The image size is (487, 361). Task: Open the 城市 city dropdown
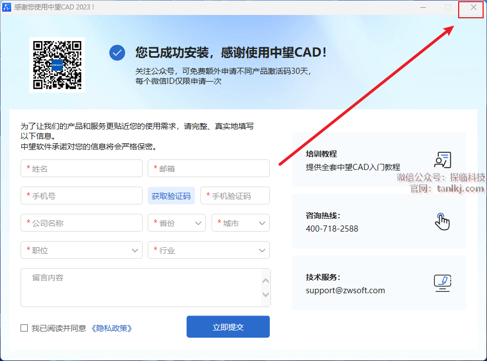(240, 223)
